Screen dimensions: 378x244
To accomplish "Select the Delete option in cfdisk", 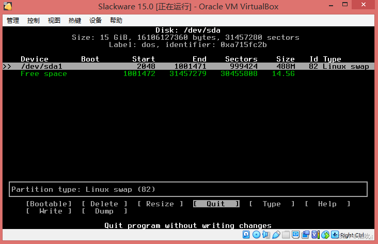I will (x=104, y=204).
